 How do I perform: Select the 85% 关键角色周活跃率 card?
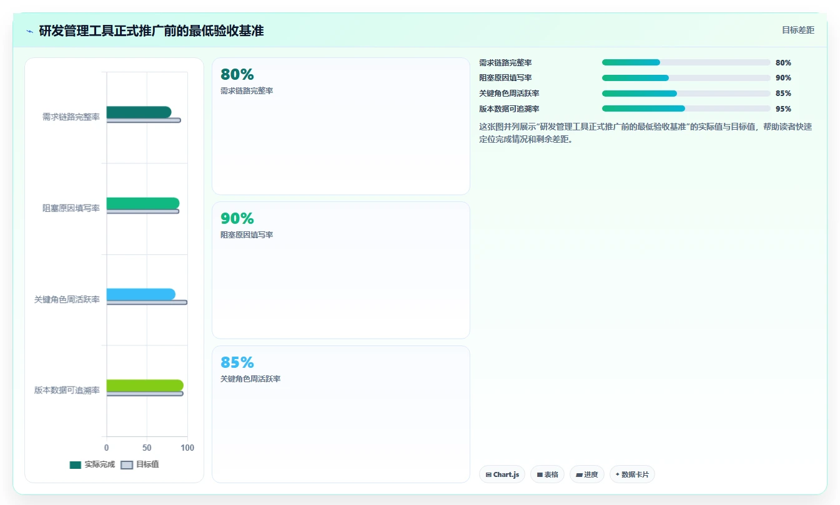(x=341, y=414)
